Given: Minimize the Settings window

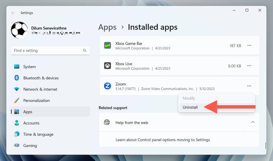Looking at the screenshot, I should [234, 10].
